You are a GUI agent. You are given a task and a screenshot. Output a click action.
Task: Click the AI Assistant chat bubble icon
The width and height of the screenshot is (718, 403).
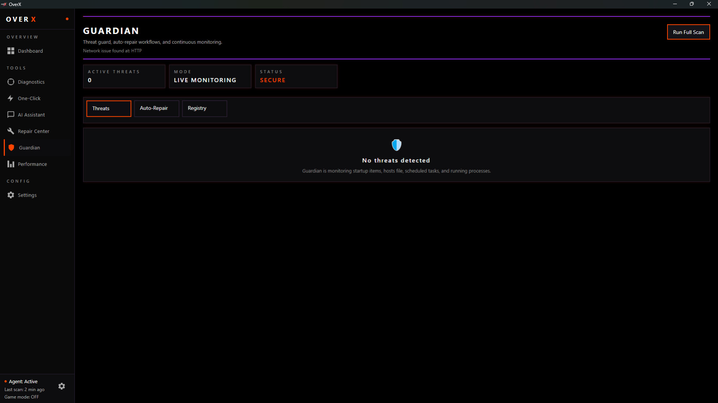[11, 115]
